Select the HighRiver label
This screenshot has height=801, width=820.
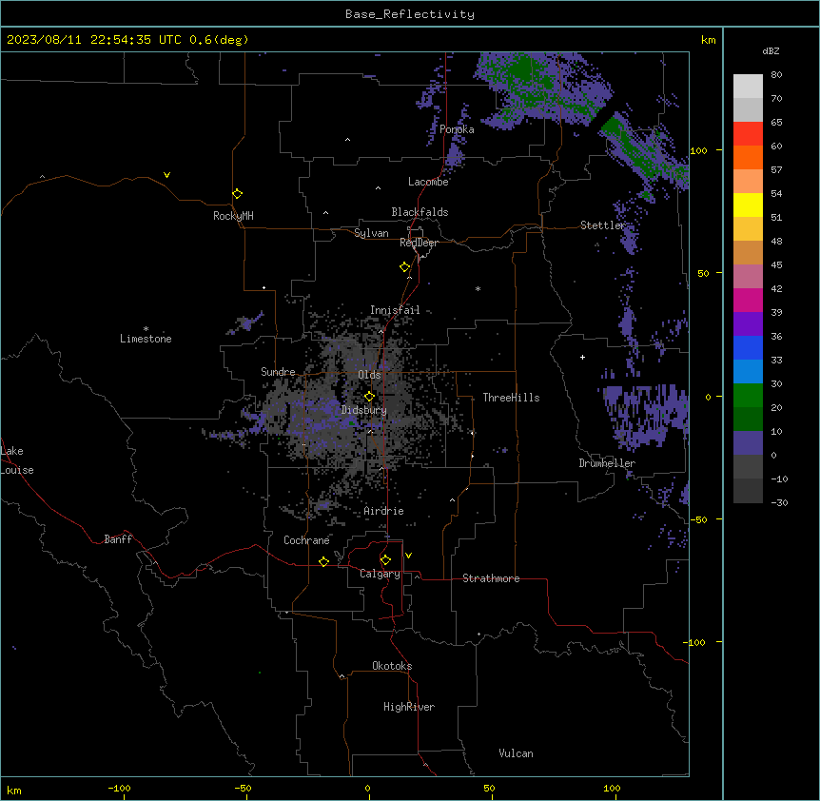(409, 707)
